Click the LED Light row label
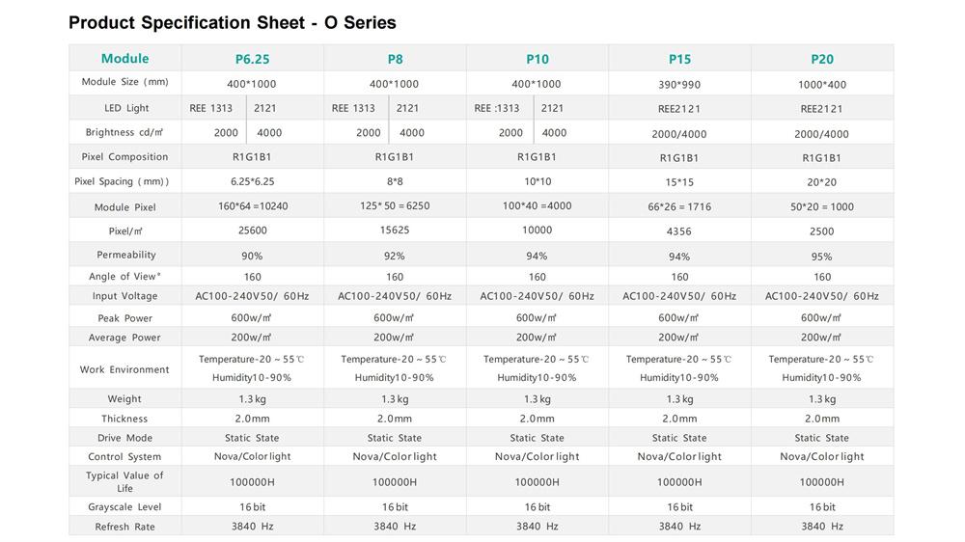Screen dimensions: 965x542 [x=126, y=108]
